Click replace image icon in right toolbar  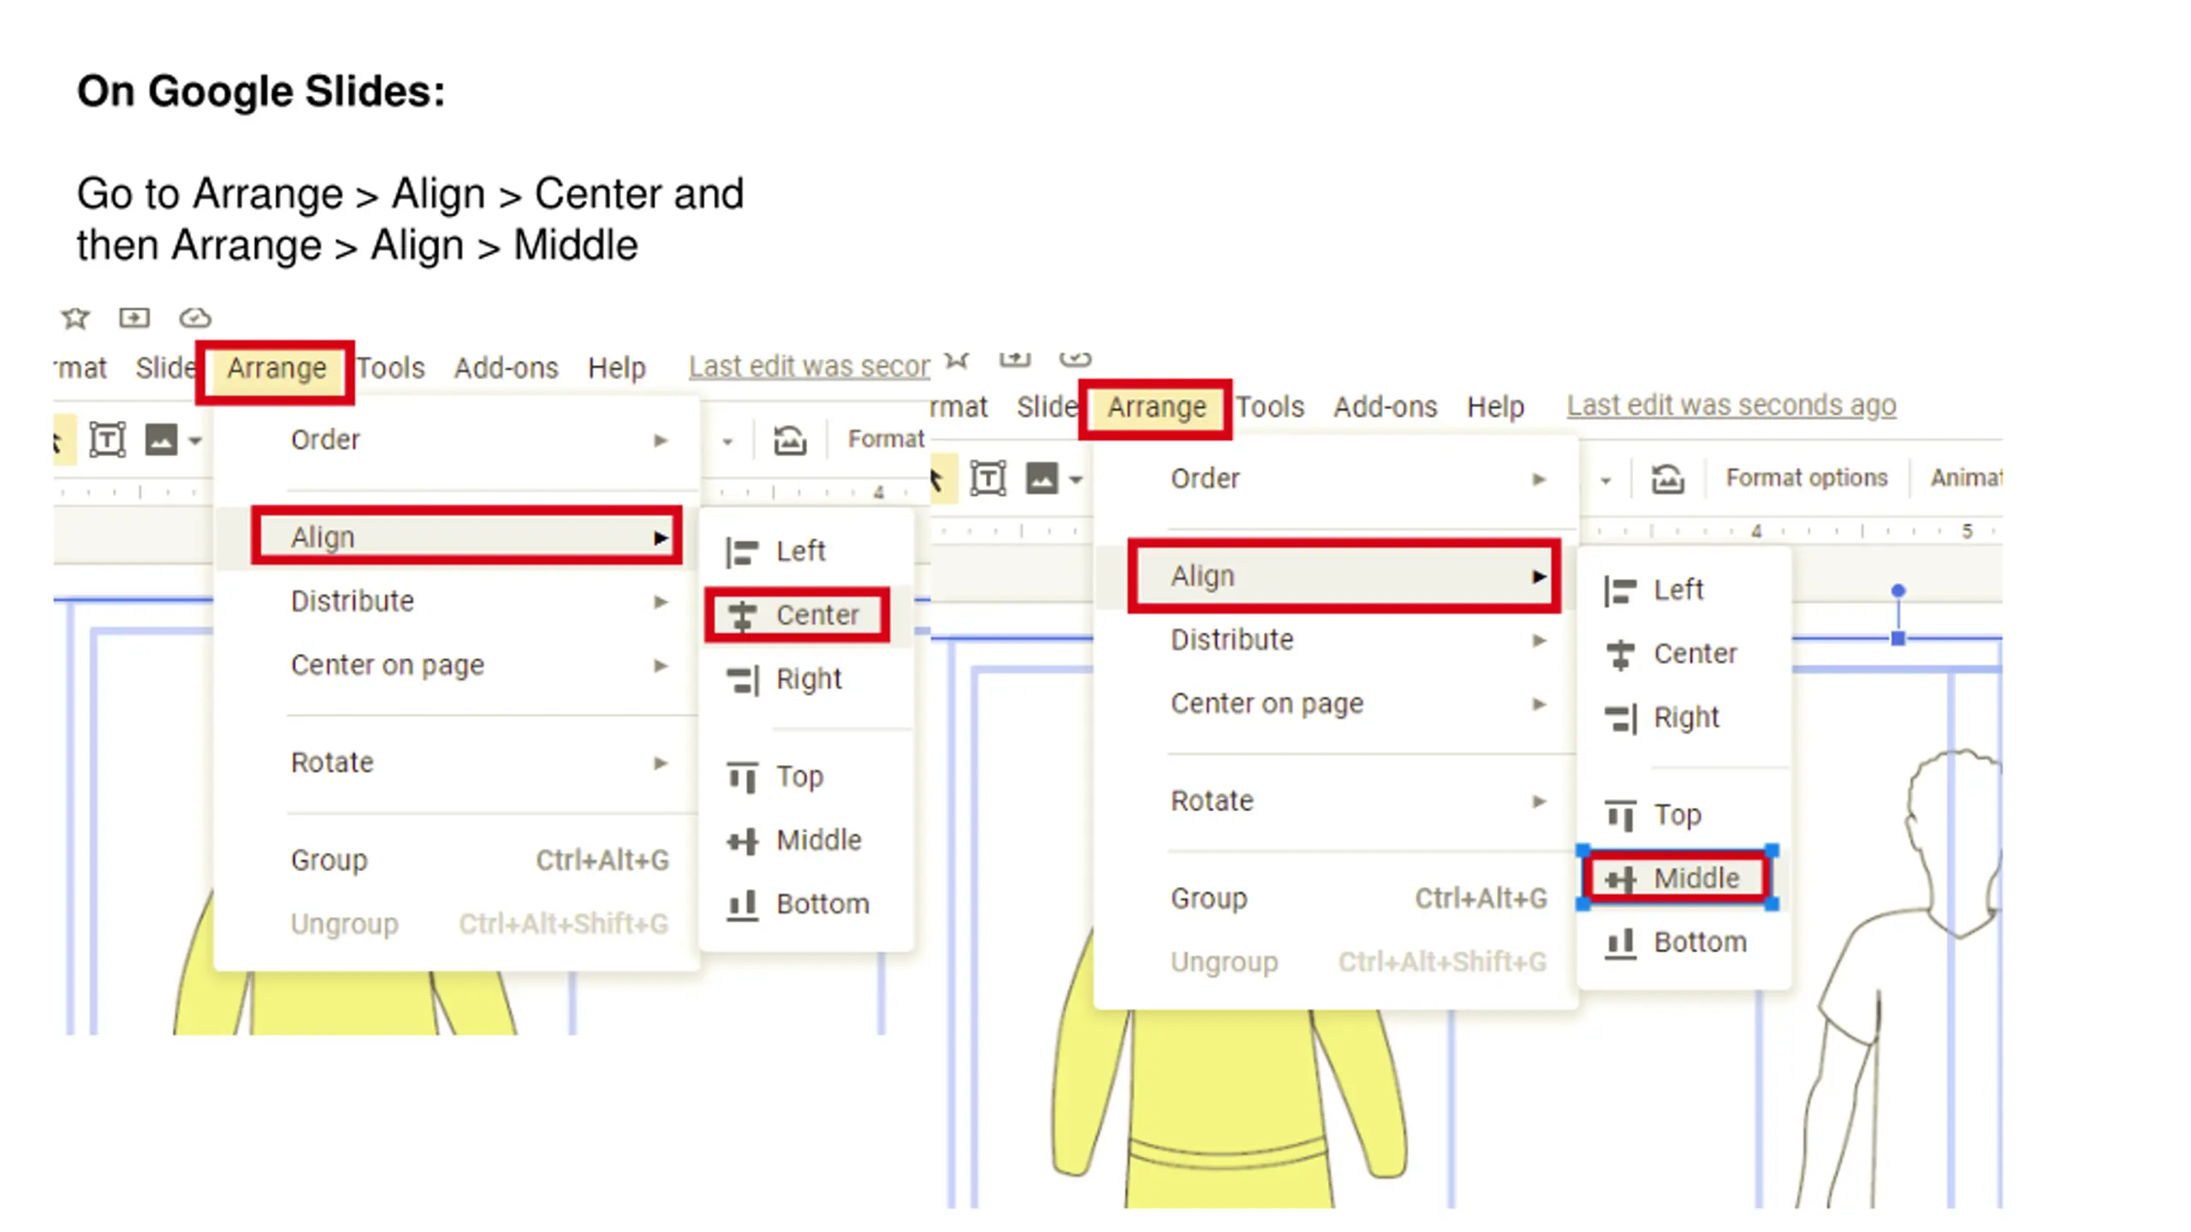[1667, 478]
